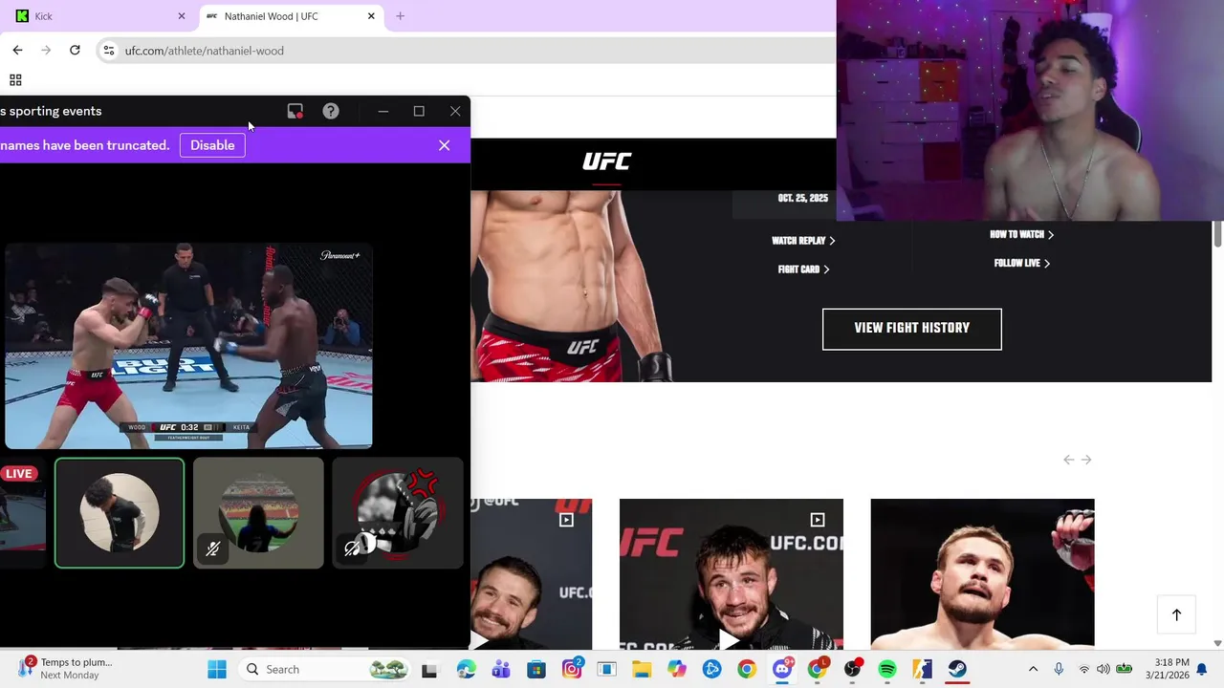
Task: Open browser apps grid icon
Action: (x=15, y=80)
